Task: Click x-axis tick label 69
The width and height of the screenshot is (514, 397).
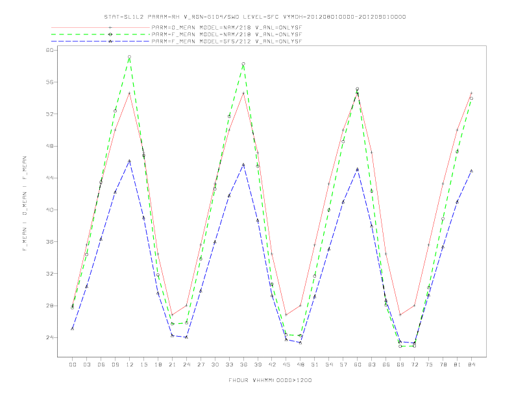Action: tap(400, 365)
